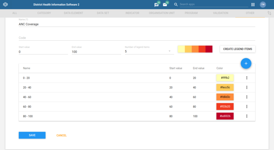Click the #f03b20 color swatch
The width and height of the screenshot is (274, 150).
225,107
